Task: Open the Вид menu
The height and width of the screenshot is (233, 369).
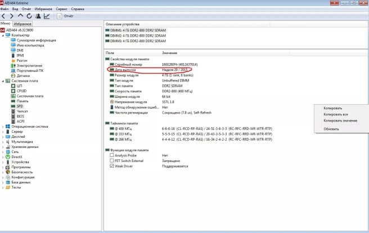Action: [15, 9]
